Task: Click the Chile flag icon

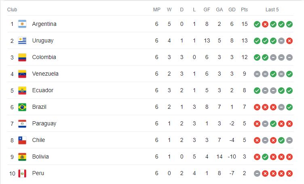Action: point(22,140)
